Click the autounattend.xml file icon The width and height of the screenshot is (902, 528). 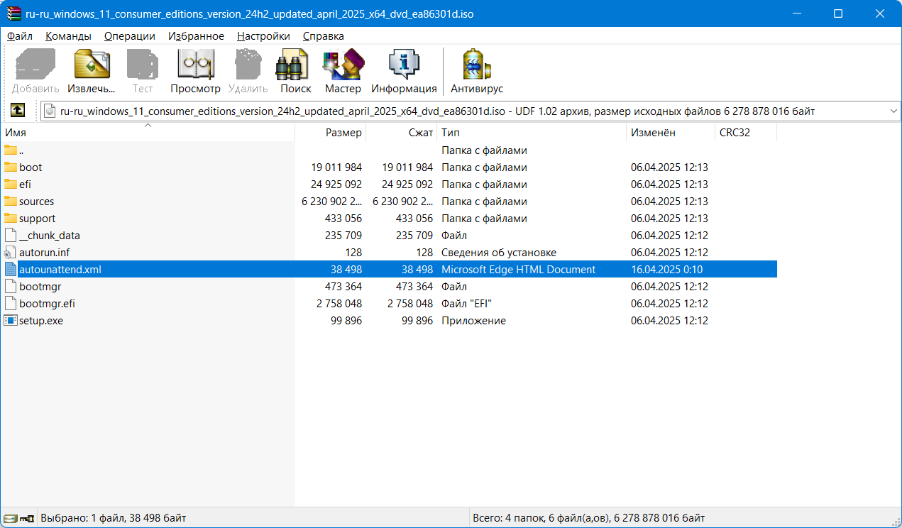point(10,270)
